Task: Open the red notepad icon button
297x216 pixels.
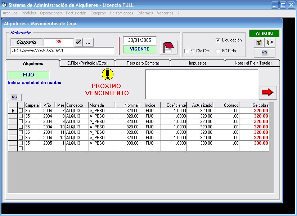Action: click(x=168, y=48)
